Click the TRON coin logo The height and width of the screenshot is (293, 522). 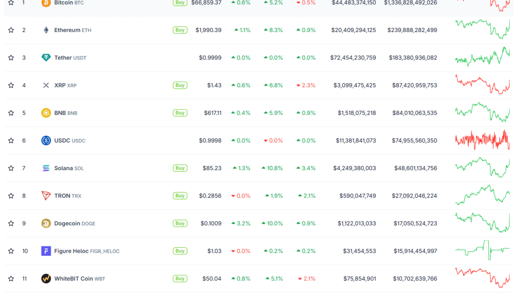point(46,196)
